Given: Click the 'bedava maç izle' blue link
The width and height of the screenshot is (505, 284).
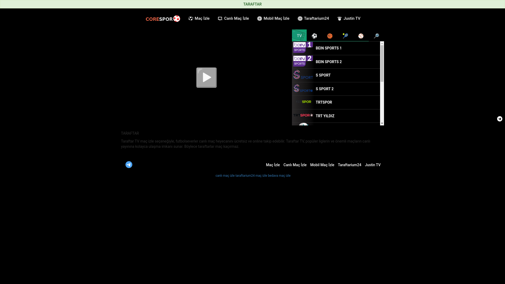Looking at the screenshot, I should [x=279, y=176].
